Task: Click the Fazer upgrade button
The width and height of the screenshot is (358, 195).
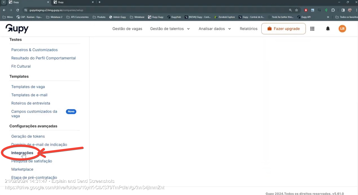Action: (283, 29)
